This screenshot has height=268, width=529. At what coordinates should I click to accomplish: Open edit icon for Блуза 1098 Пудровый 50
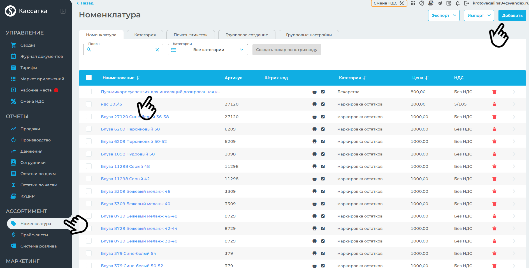point(323,154)
